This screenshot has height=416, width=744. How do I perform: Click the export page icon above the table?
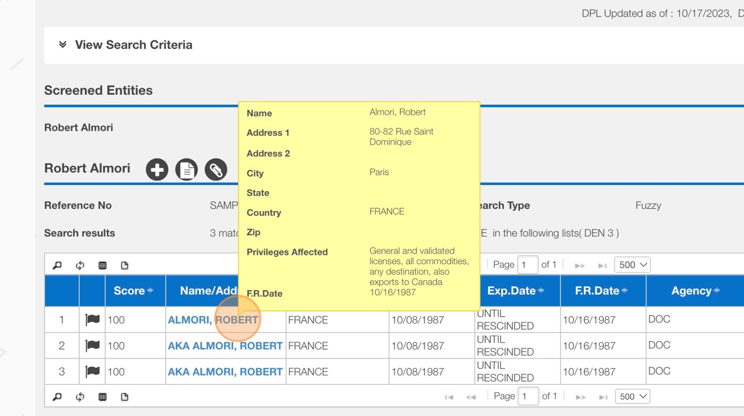(x=125, y=265)
